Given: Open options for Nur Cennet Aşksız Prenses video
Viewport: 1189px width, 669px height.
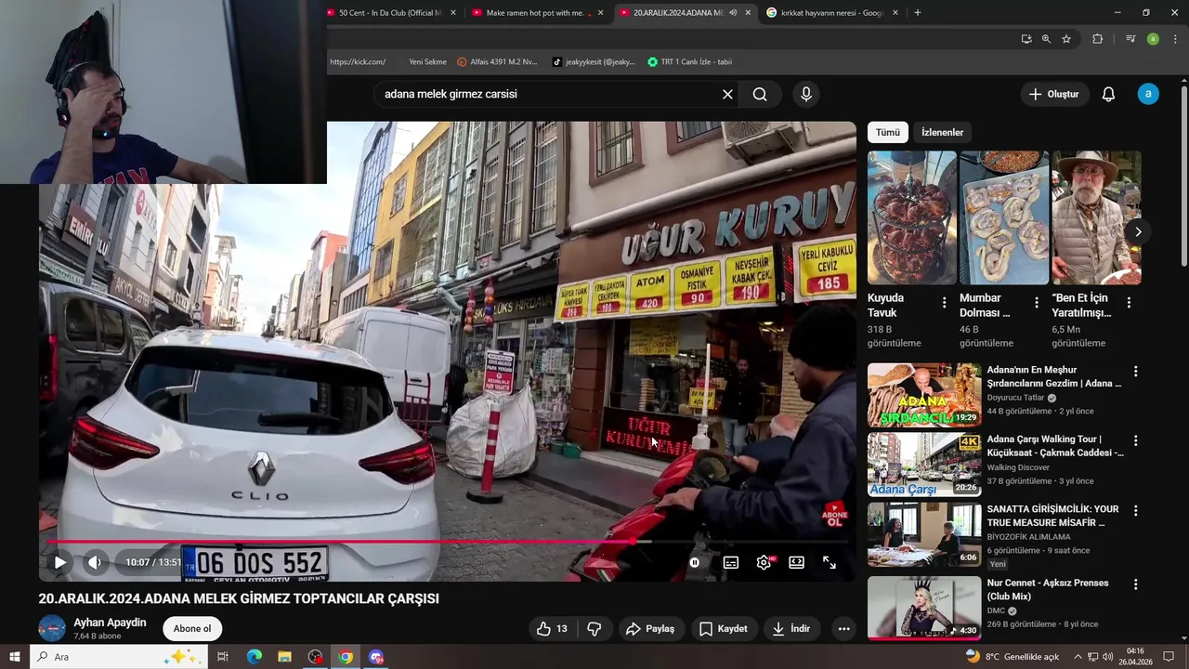Looking at the screenshot, I should 1135,584.
